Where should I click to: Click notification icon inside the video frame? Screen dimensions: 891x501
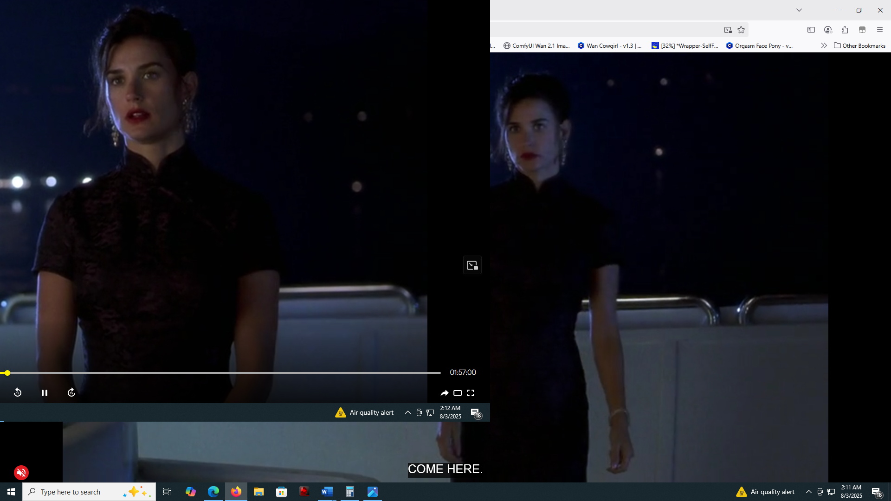(x=476, y=413)
